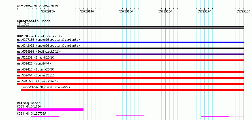Click ruler position 55729160

165,11
